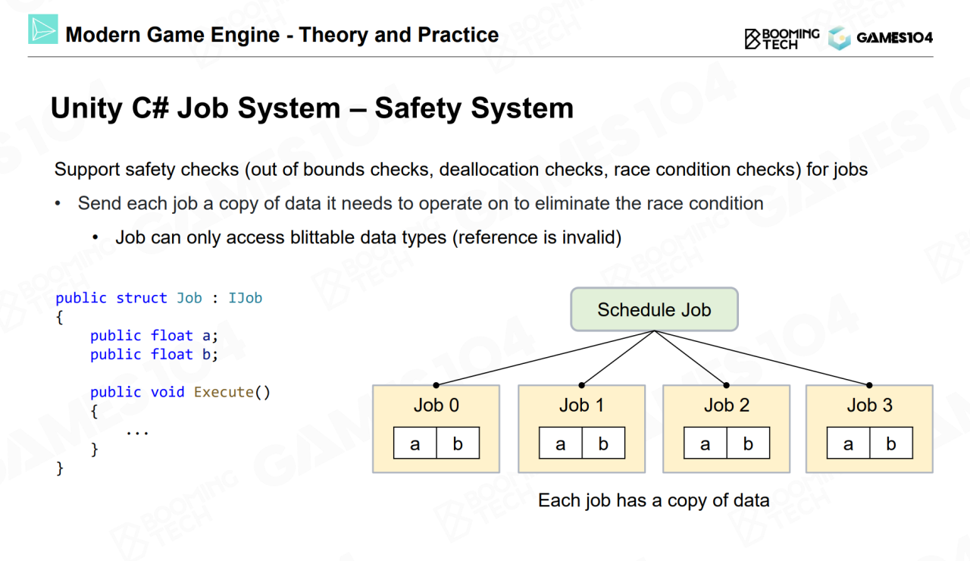Click the 'Modern Game Engine' header text
Viewport: 970px width, 561px height.
pos(282,35)
